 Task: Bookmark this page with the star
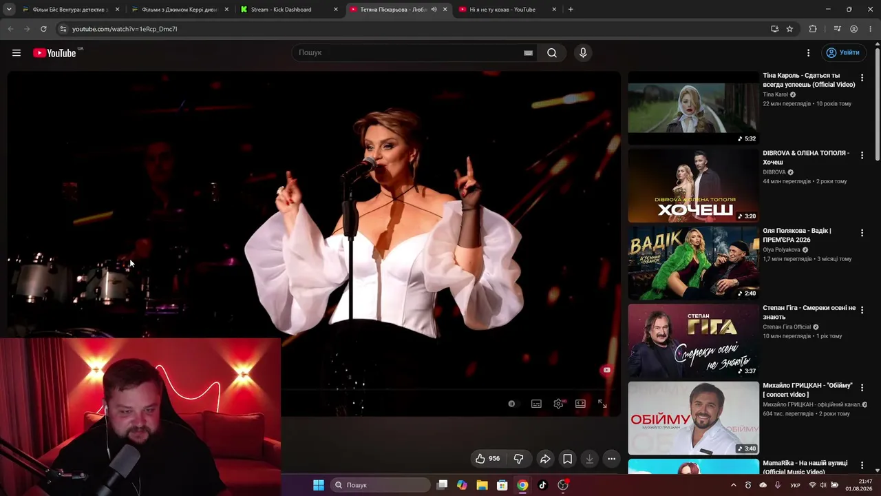789,29
